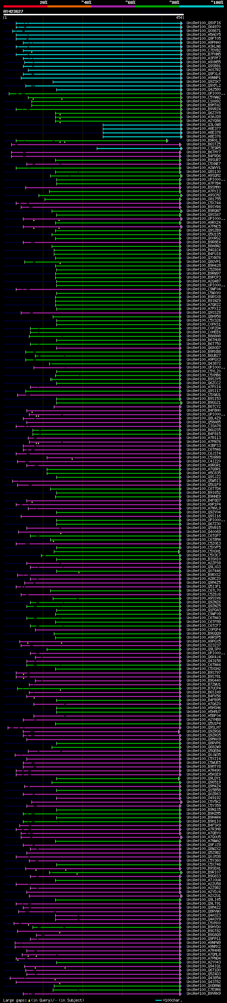Open the UniRef100_Q8L4Z9 entry
The width and height of the screenshot is (227, 1003).
[x=204, y=418]
